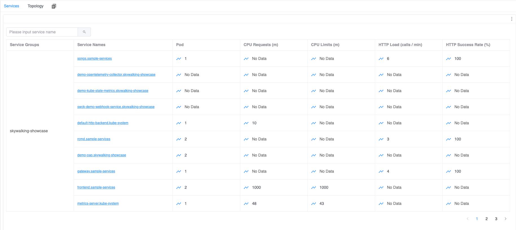Jump to page 3 of results
This screenshot has width=516, height=230.
[496, 219]
